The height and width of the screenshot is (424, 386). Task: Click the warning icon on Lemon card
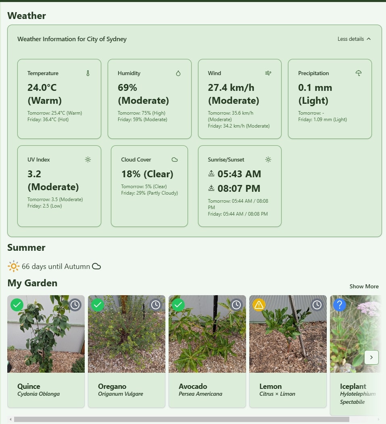coord(259,305)
